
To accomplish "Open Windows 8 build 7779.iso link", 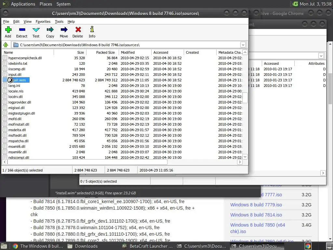I will click(256, 205).
